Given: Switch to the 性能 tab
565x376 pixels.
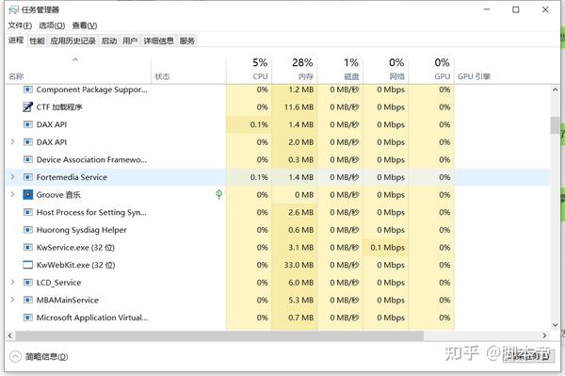Looking at the screenshot, I should coord(37,41).
